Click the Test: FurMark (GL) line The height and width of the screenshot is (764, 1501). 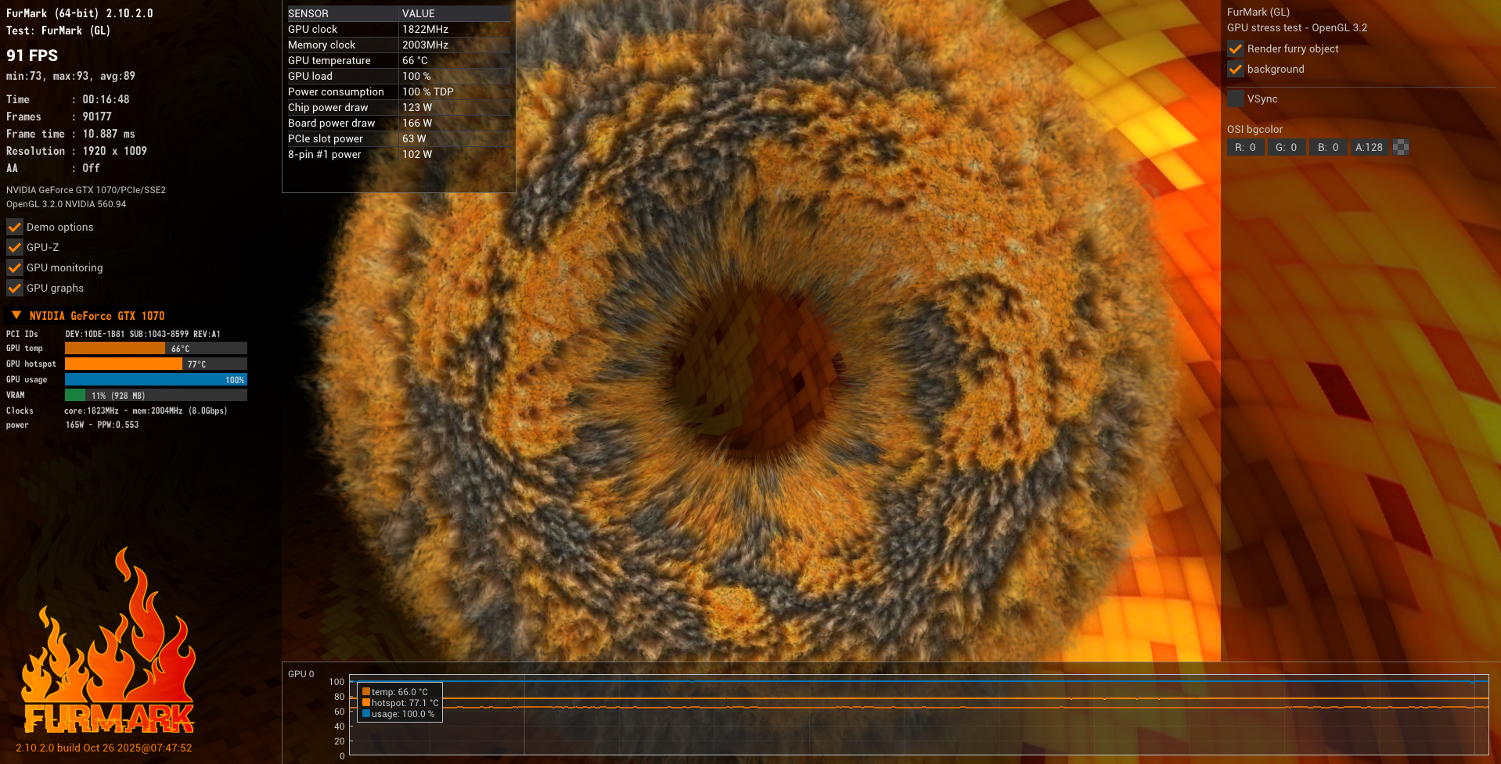click(x=58, y=30)
